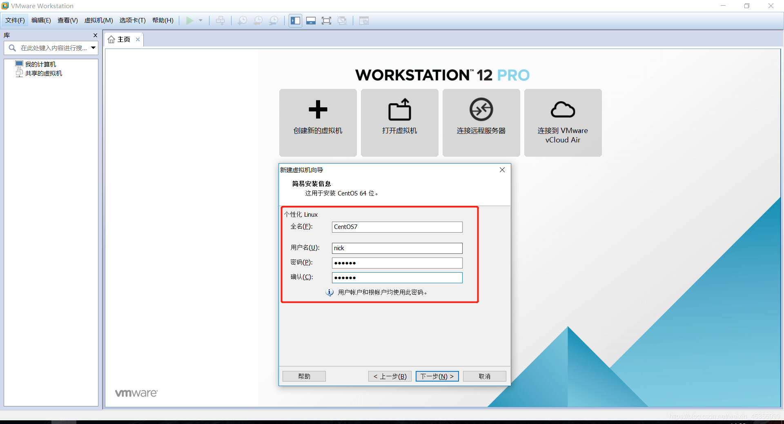Select 共享的虚拟机 in library tree

[39, 73]
